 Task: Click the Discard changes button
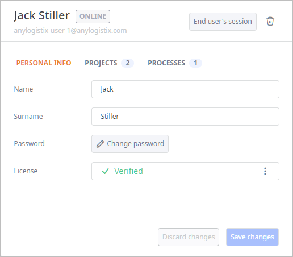pos(189,237)
